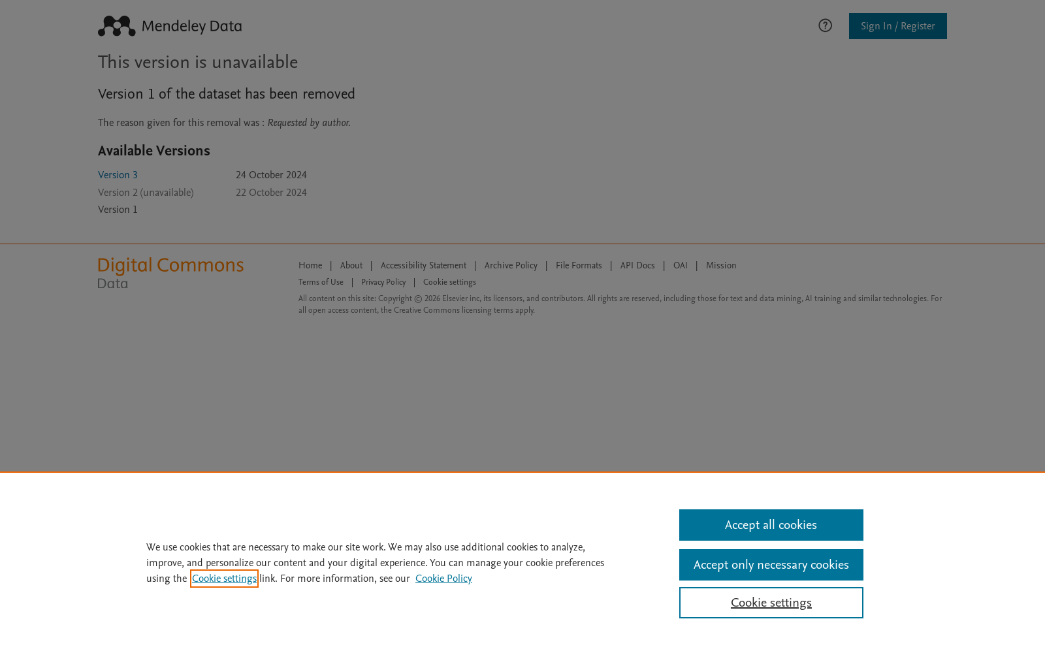Click the Cookie settings banner button
The width and height of the screenshot is (1045, 653).
771,603
